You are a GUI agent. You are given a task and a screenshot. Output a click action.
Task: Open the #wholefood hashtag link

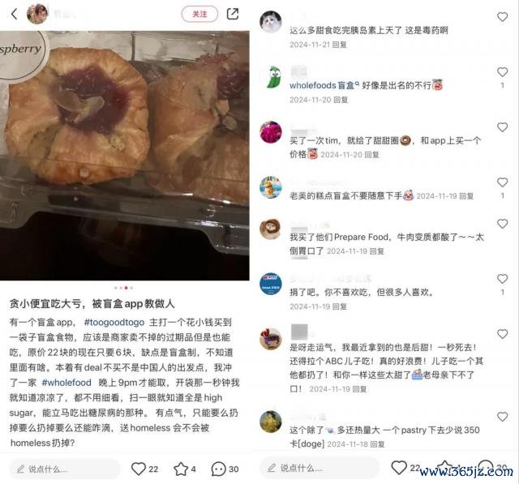coord(66,383)
